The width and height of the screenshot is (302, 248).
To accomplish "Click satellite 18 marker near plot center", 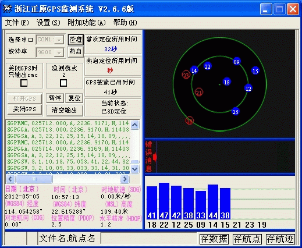I will click(226, 82).
